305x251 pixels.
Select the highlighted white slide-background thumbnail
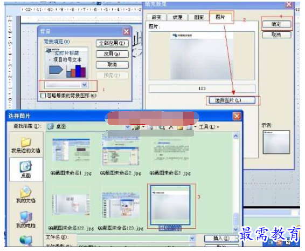click(x=170, y=205)
